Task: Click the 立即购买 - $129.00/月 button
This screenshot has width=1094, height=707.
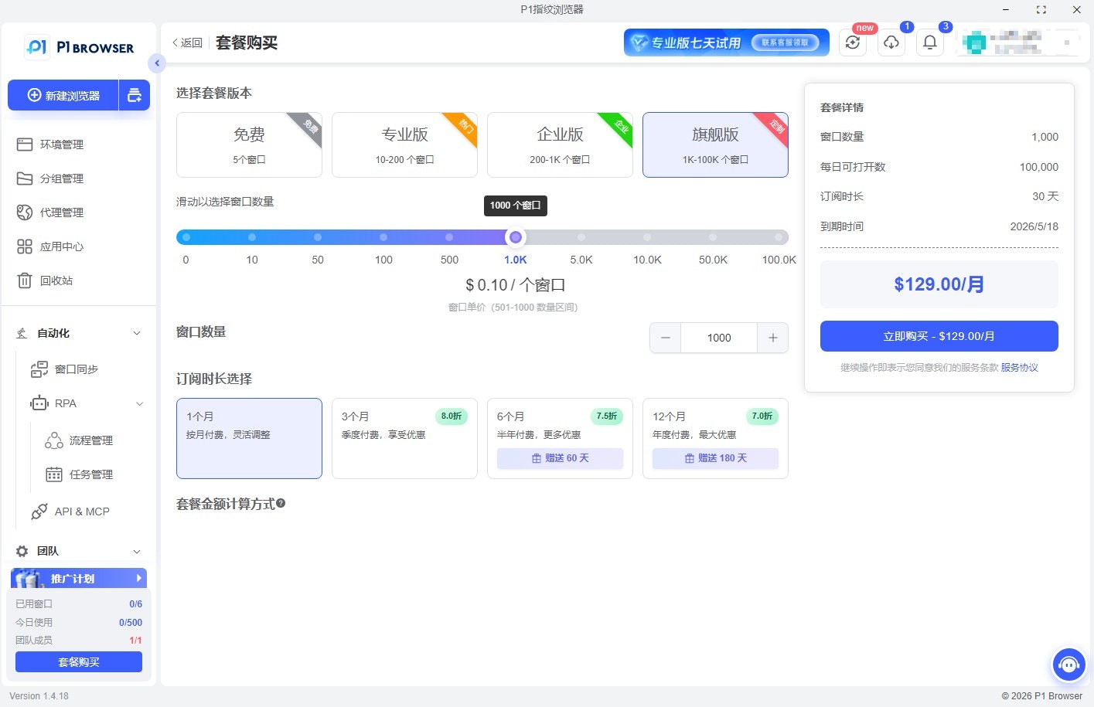Action: (938, 335)
